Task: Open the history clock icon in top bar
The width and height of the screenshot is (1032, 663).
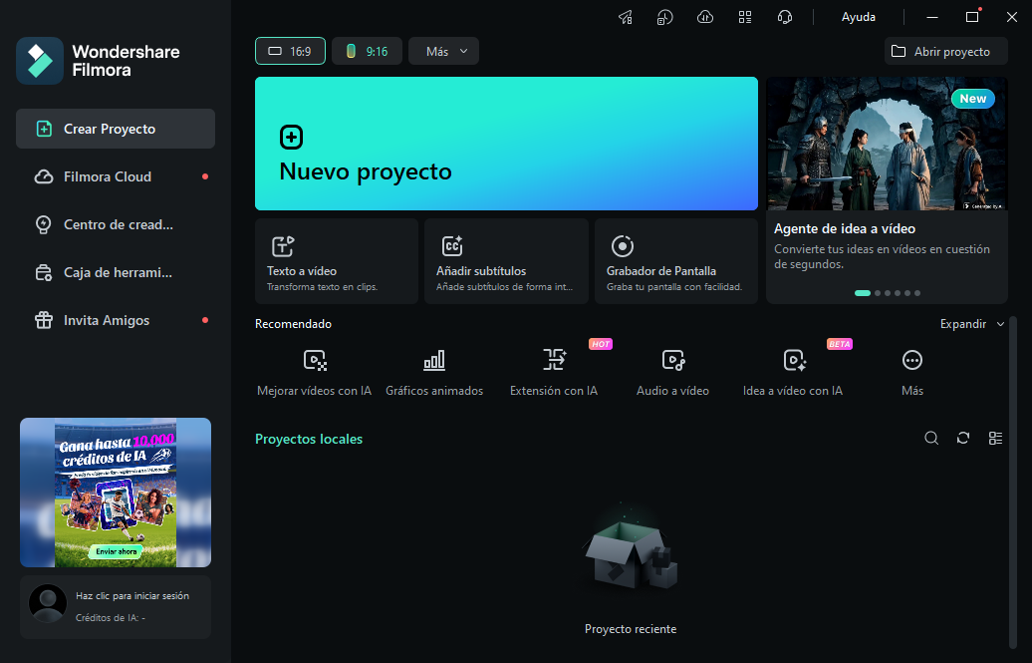Action: (x=664, y=17)
